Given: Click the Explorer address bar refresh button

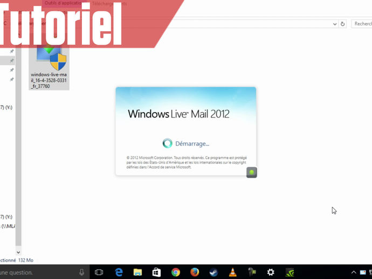Looking at the screenshot, I should (x=342, y=24).
